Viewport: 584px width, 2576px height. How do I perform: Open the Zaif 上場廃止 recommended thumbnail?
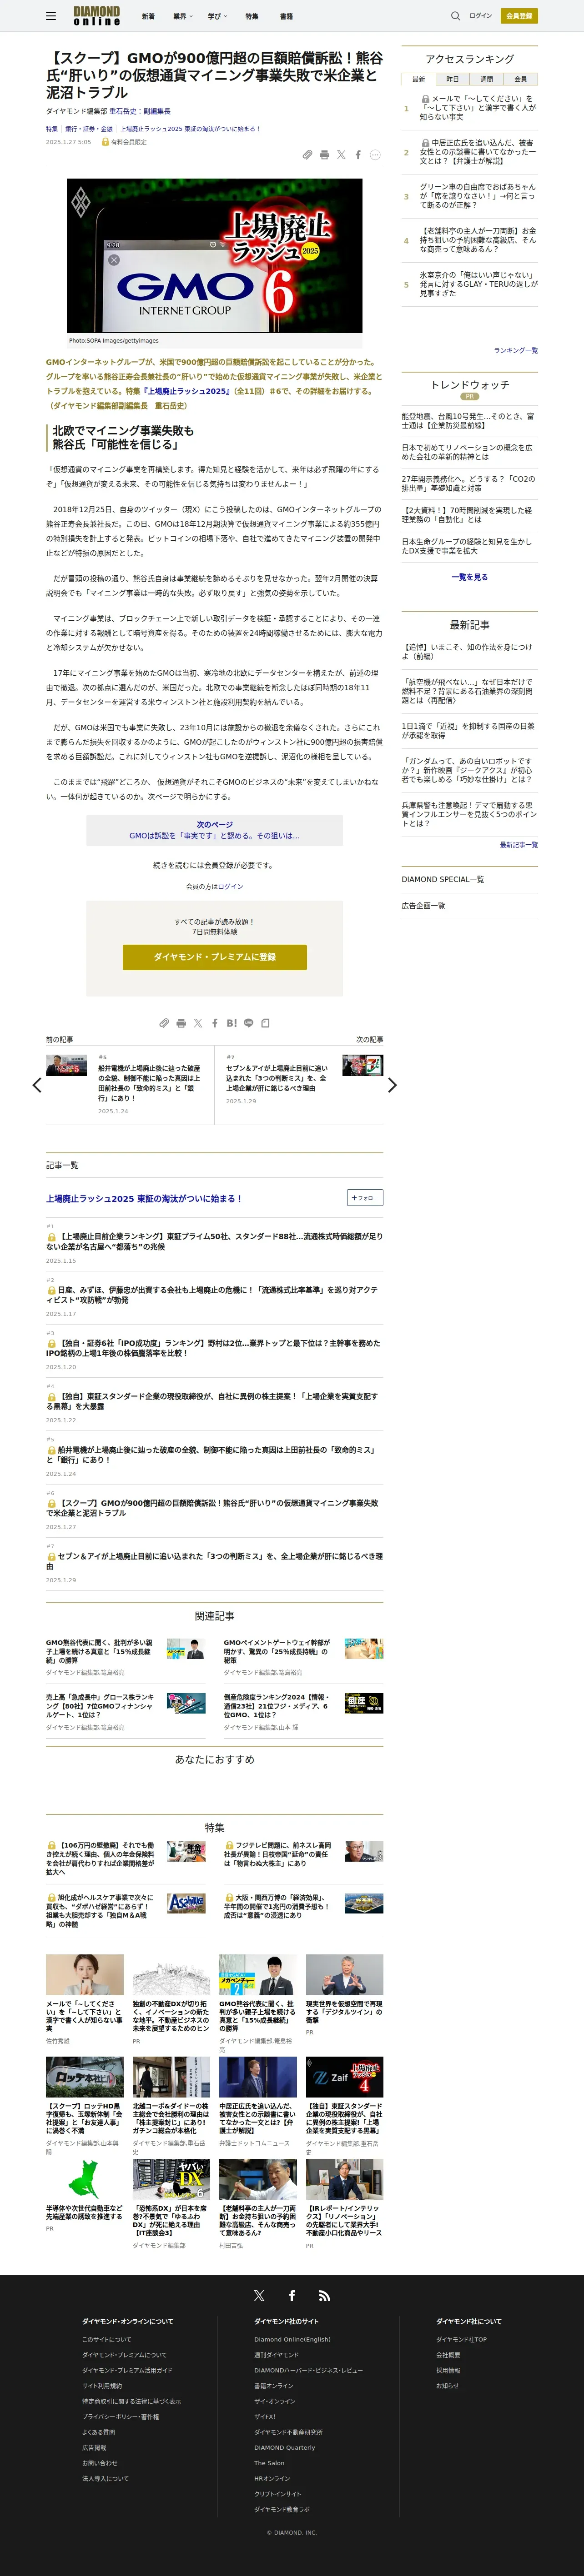345,2078
